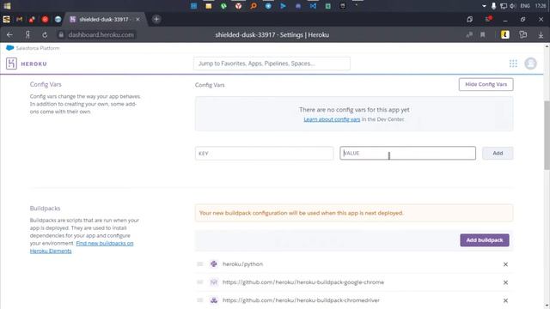550x309 pixels.
Task: Click the page vertical scrollbar thumb
Action: (x=547, y=135)
